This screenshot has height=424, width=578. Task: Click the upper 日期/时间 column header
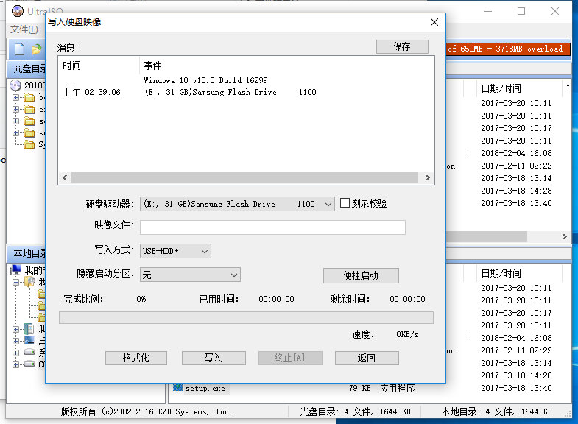501,88
